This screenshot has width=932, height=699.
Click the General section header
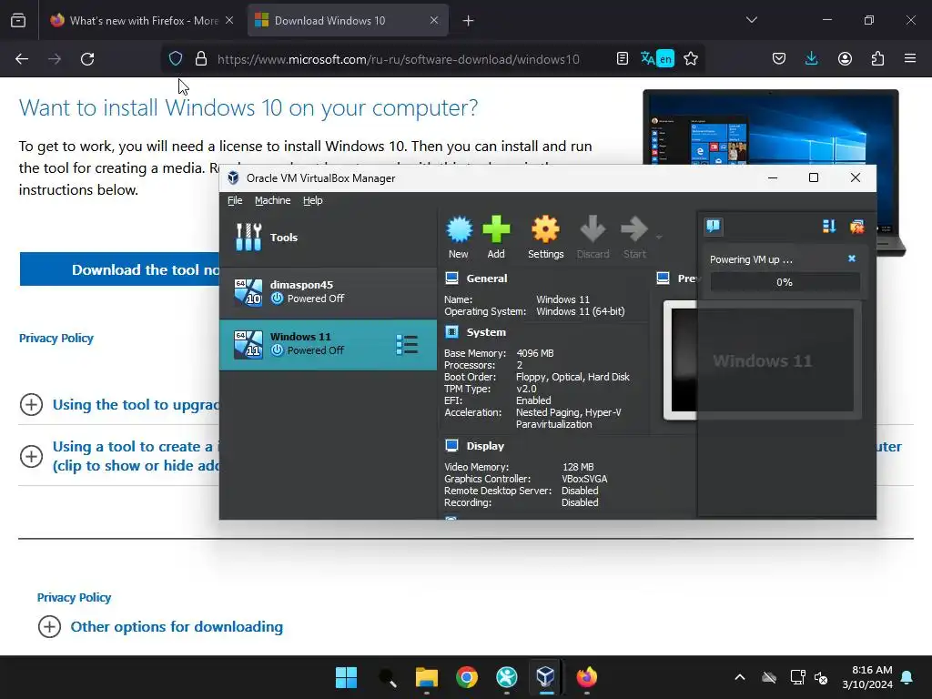coord(487,279)
